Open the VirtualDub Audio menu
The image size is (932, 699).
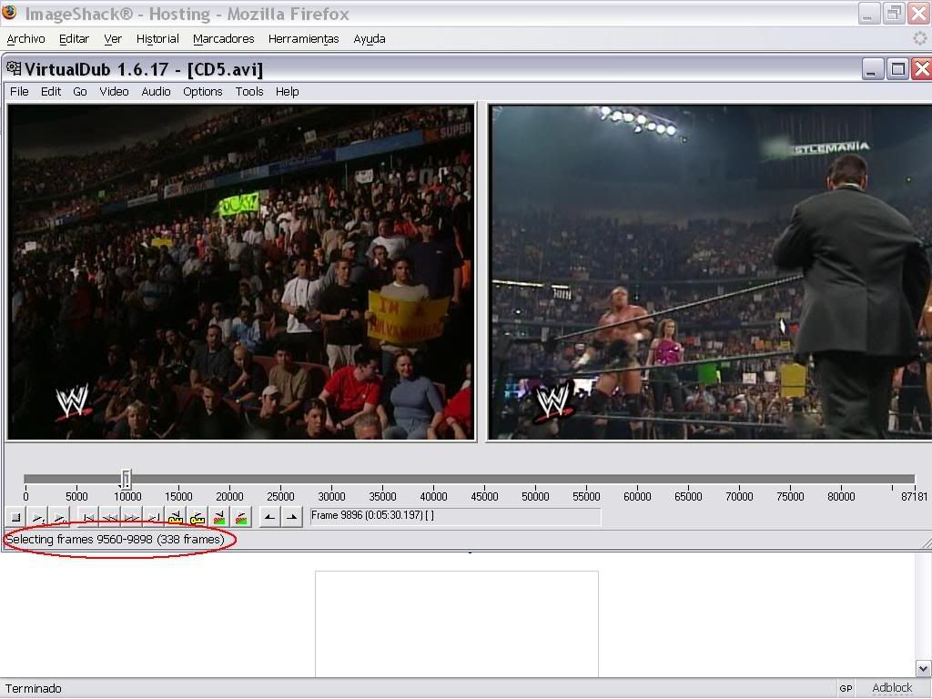[x=156, y=92]
